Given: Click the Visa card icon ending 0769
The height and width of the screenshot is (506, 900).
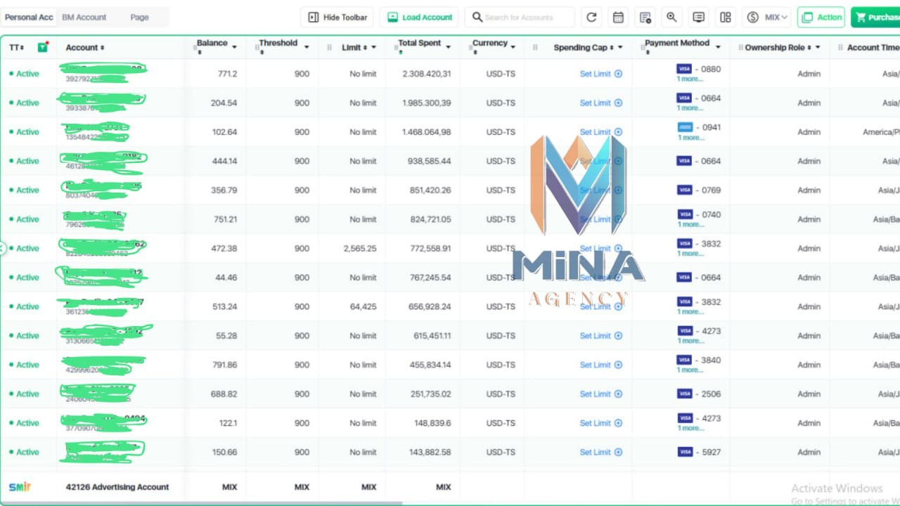Looking at the screenshot, I should click(685, 190).
